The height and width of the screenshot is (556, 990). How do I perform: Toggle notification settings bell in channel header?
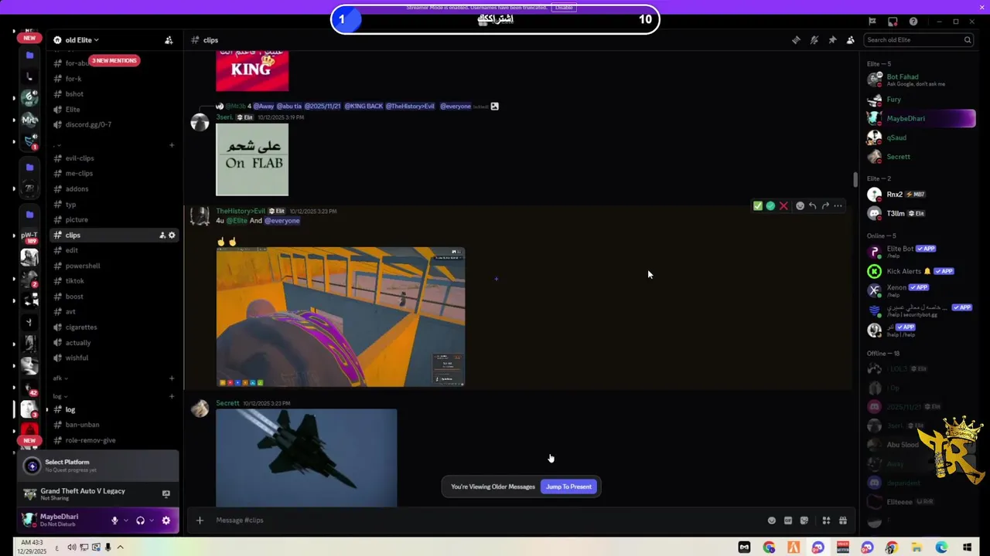click(x=814, y=40)
